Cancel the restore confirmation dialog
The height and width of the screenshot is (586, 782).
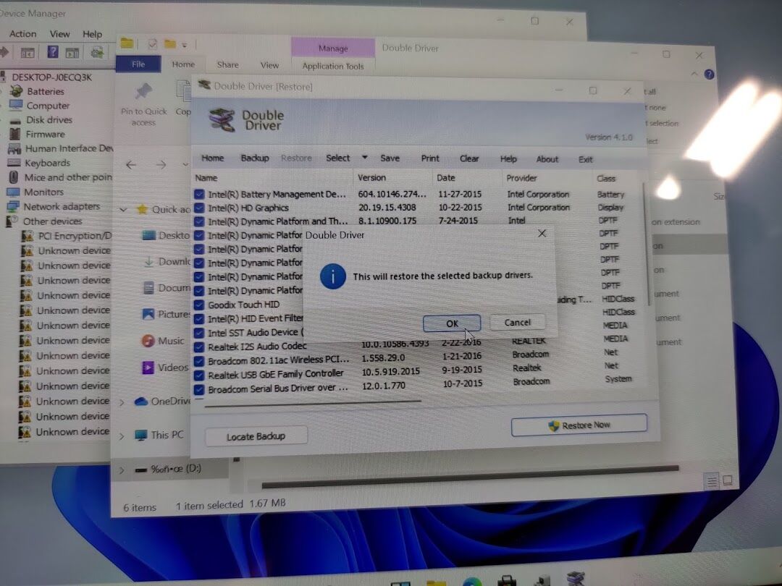[517, 323]
